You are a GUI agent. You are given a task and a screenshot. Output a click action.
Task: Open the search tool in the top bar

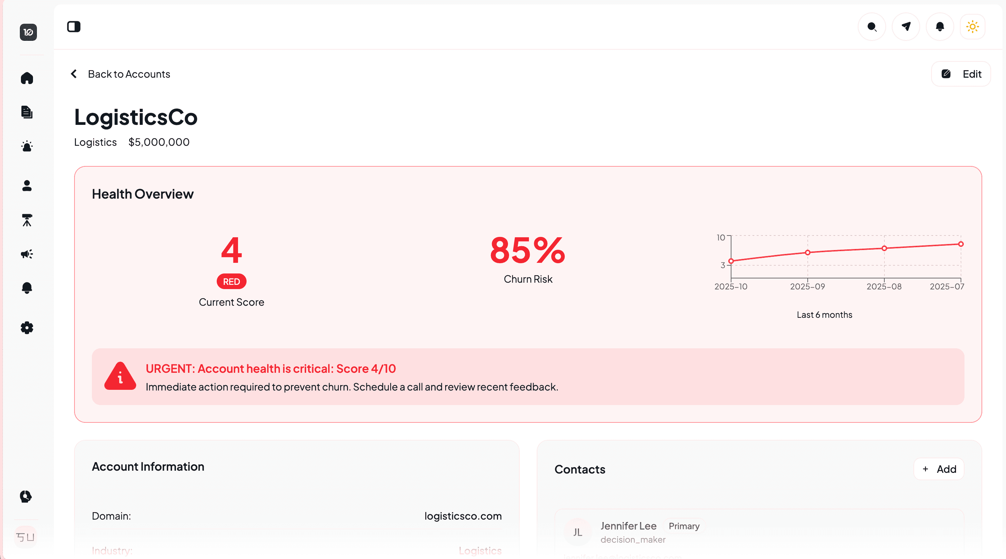(872, 27)
